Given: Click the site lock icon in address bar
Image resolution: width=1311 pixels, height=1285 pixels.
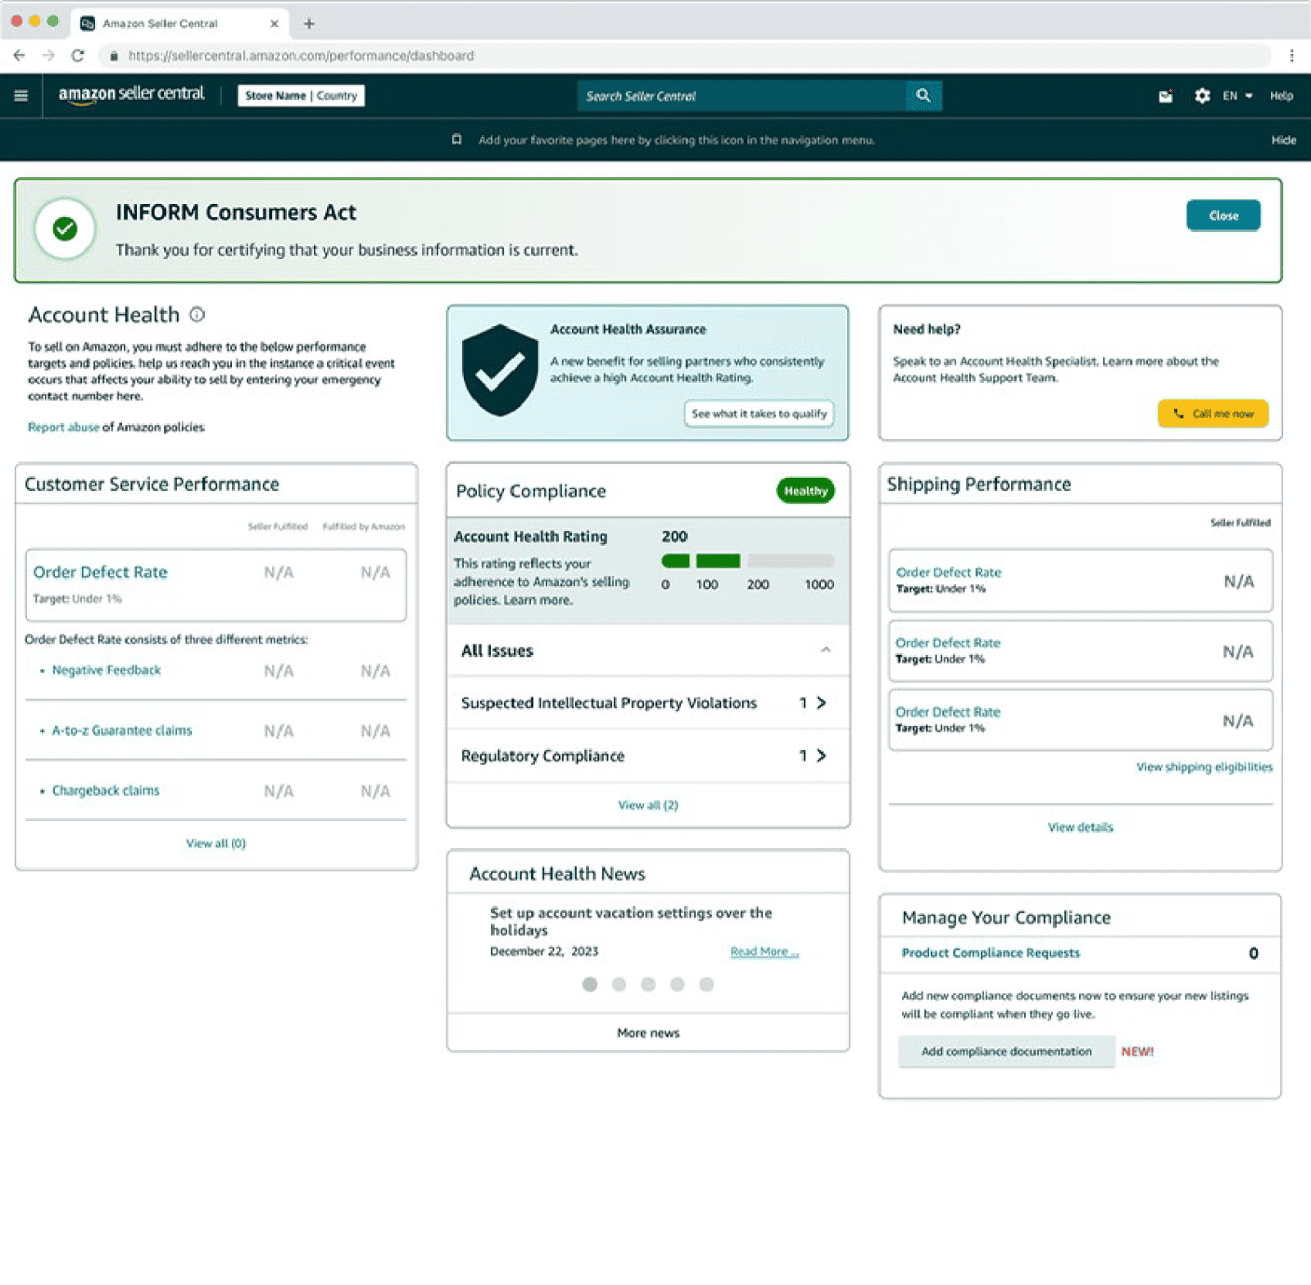Looking at the screenshot, I should [114, 56].
